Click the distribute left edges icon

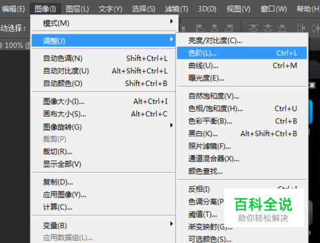click(301, 28)
